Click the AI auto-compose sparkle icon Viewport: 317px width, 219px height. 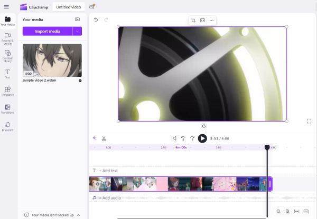[95, 138]
